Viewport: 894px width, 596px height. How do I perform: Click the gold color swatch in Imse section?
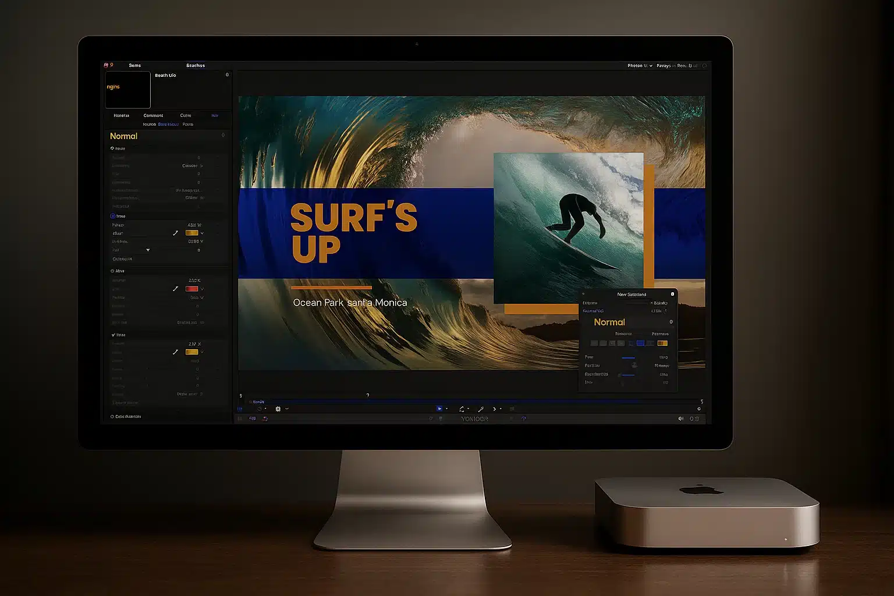pos(191,233)
